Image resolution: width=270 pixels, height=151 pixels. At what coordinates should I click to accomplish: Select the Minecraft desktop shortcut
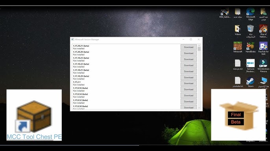point(238,47)
